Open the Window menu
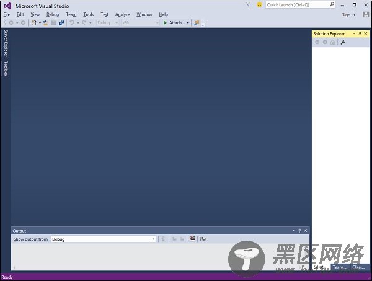 [144, 14]
